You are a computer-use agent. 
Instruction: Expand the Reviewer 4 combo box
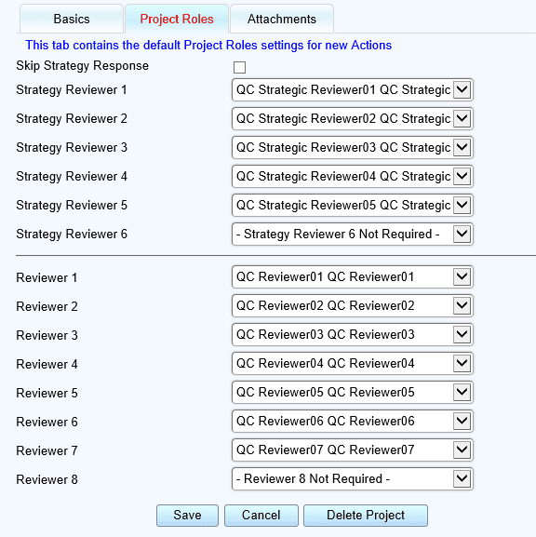[353, 363]
